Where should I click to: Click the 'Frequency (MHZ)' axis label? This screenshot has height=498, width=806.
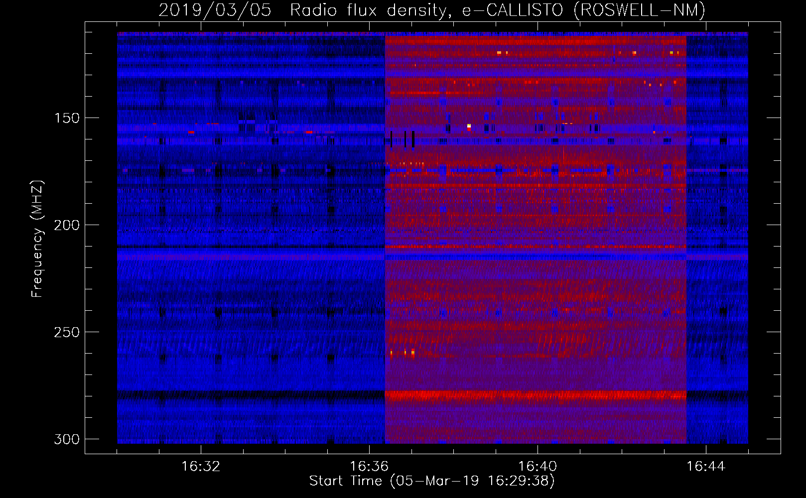click(37, 239)
